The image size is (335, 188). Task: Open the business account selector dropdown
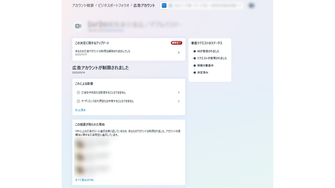(x=240, y=6)
